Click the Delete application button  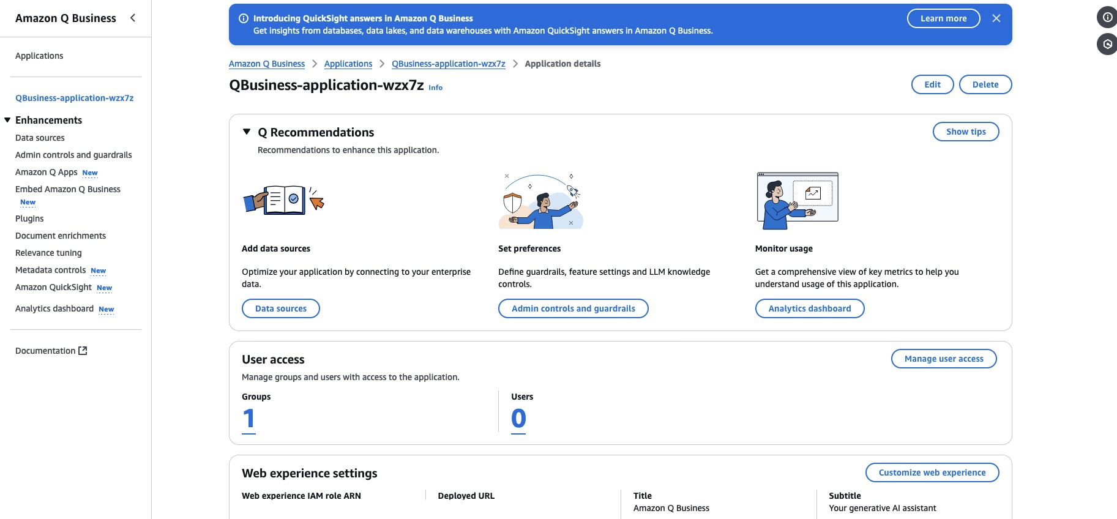pos(985,84)
